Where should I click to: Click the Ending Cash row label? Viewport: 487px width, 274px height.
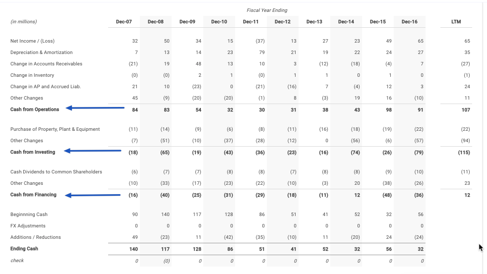tap(24, 249)
